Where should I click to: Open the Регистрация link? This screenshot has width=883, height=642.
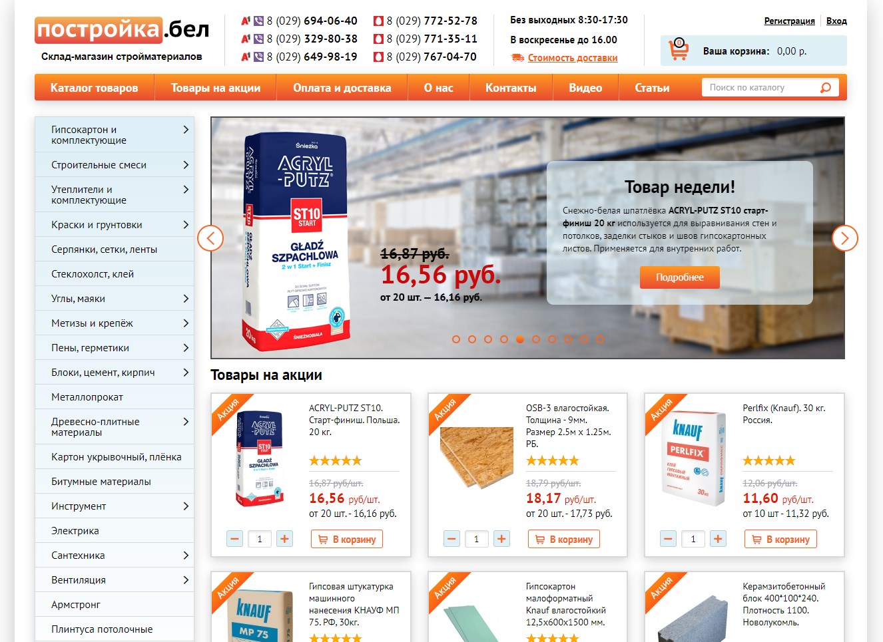789,21
